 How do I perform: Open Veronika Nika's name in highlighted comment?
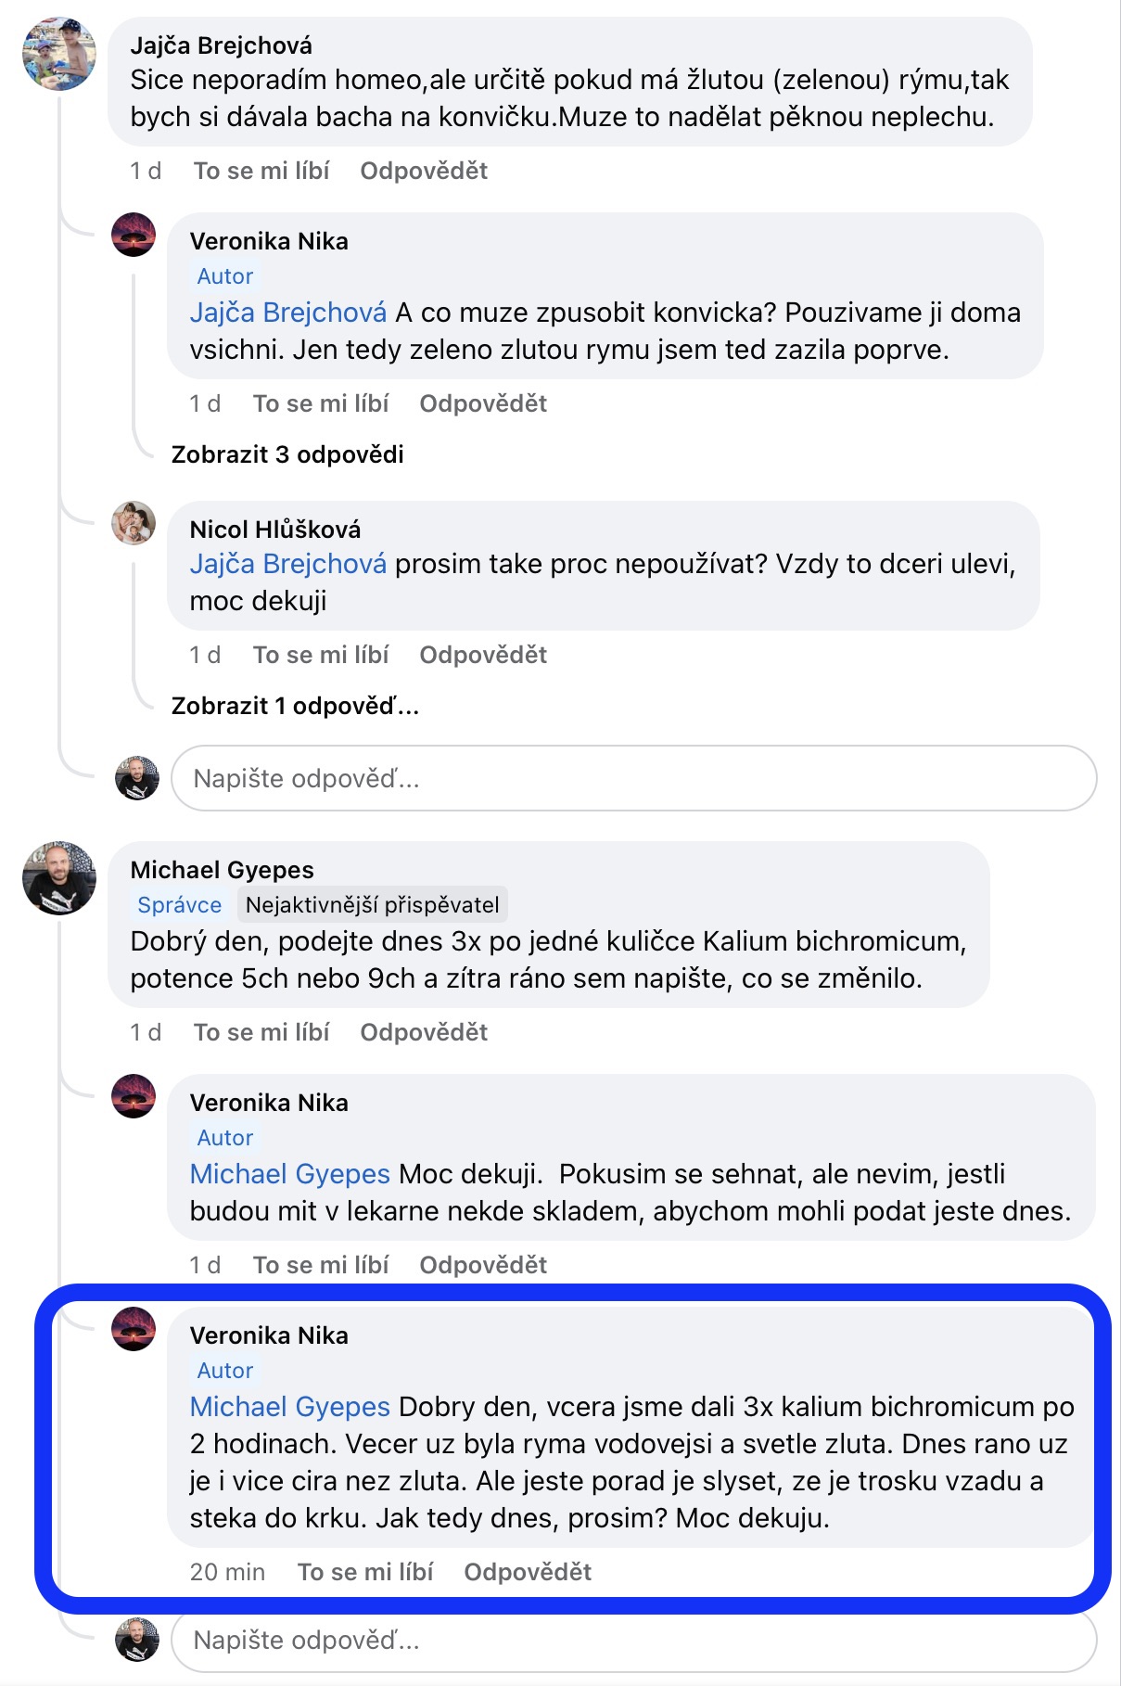pos(269,1335)
